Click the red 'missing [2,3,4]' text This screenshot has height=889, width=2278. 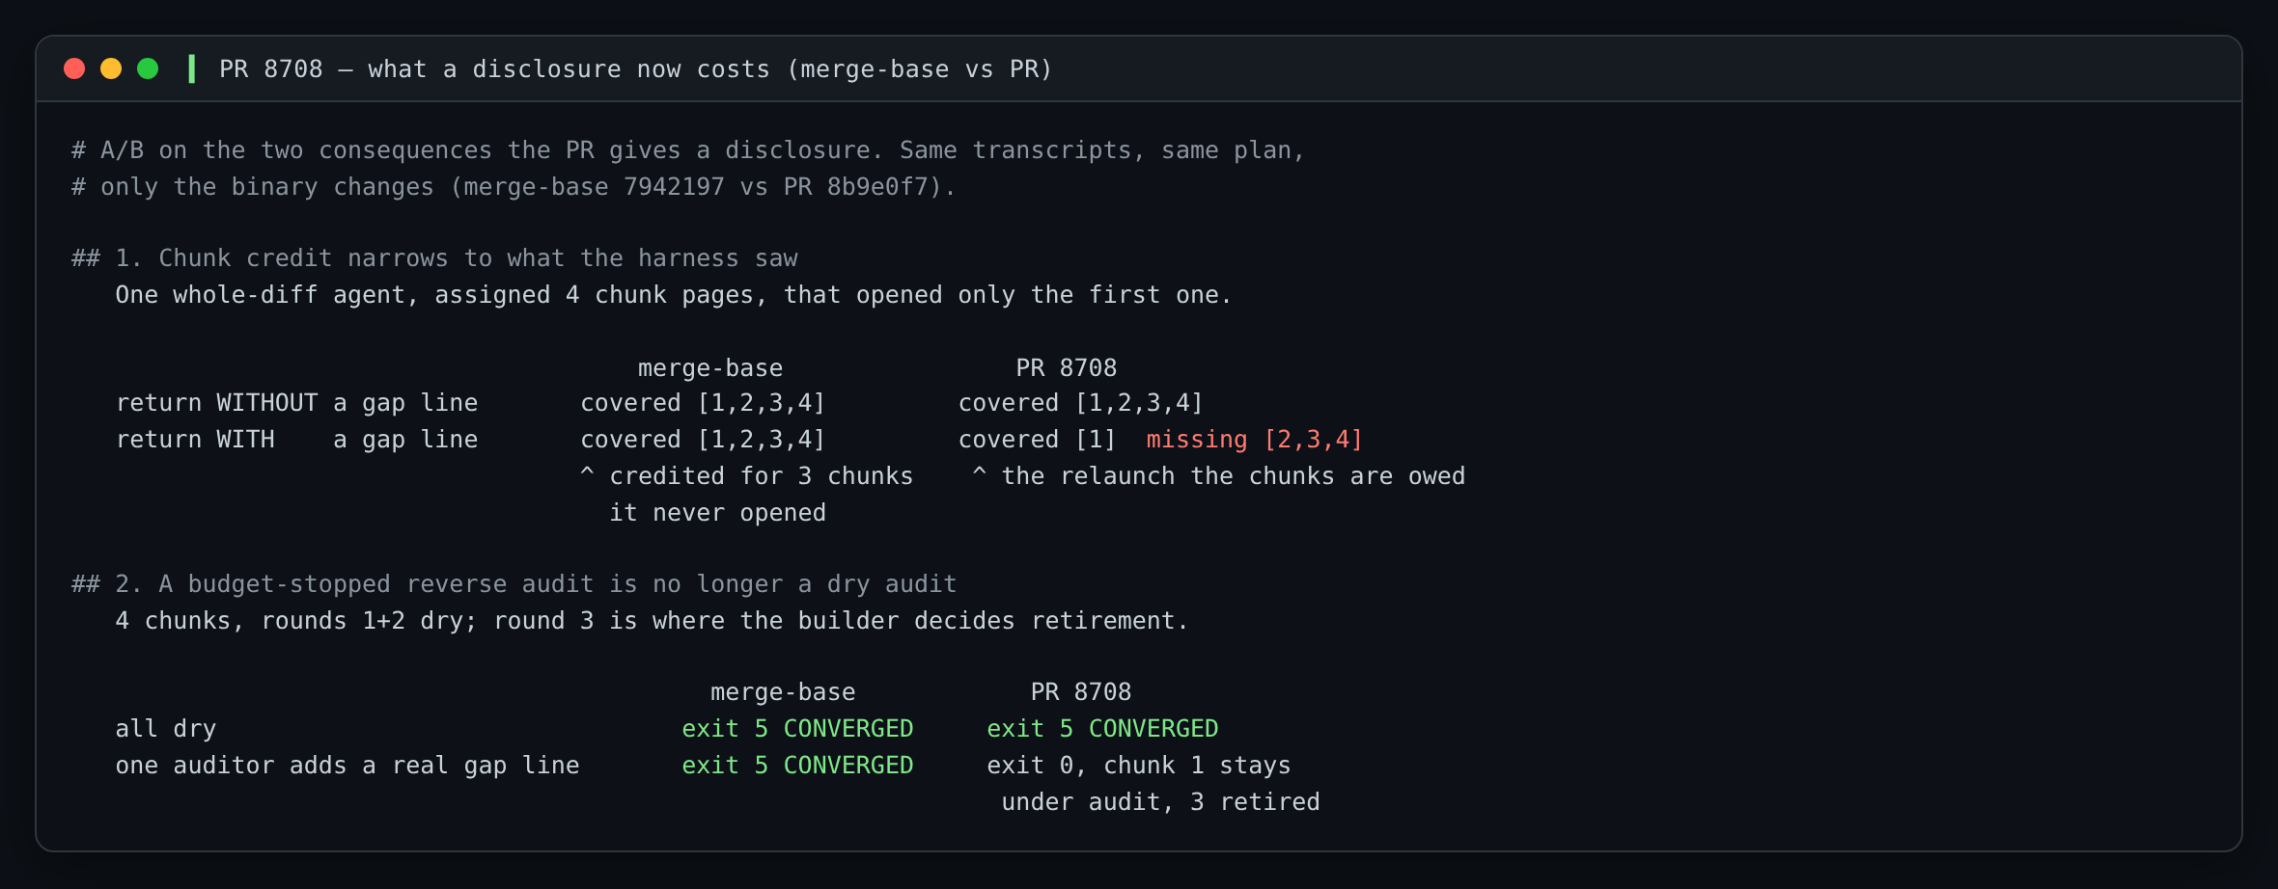click(x=1254, y=440)
